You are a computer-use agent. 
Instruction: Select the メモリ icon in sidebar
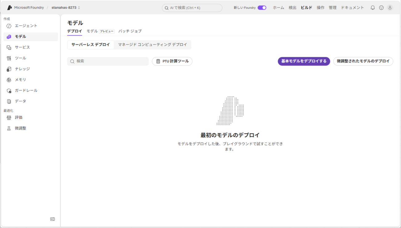click(9, 80)
